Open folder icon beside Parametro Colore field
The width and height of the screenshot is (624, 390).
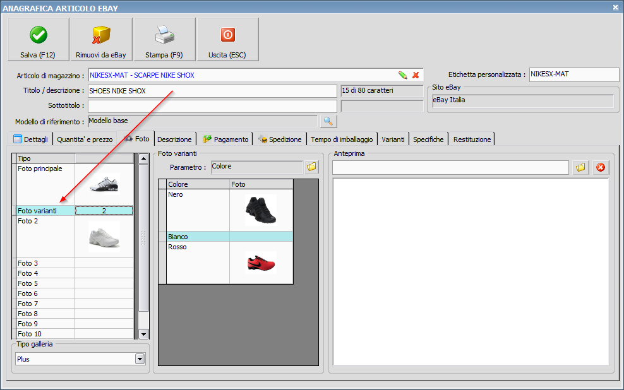[311, 167]
